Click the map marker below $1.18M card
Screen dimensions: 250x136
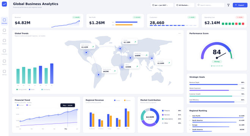pos(120,49)
